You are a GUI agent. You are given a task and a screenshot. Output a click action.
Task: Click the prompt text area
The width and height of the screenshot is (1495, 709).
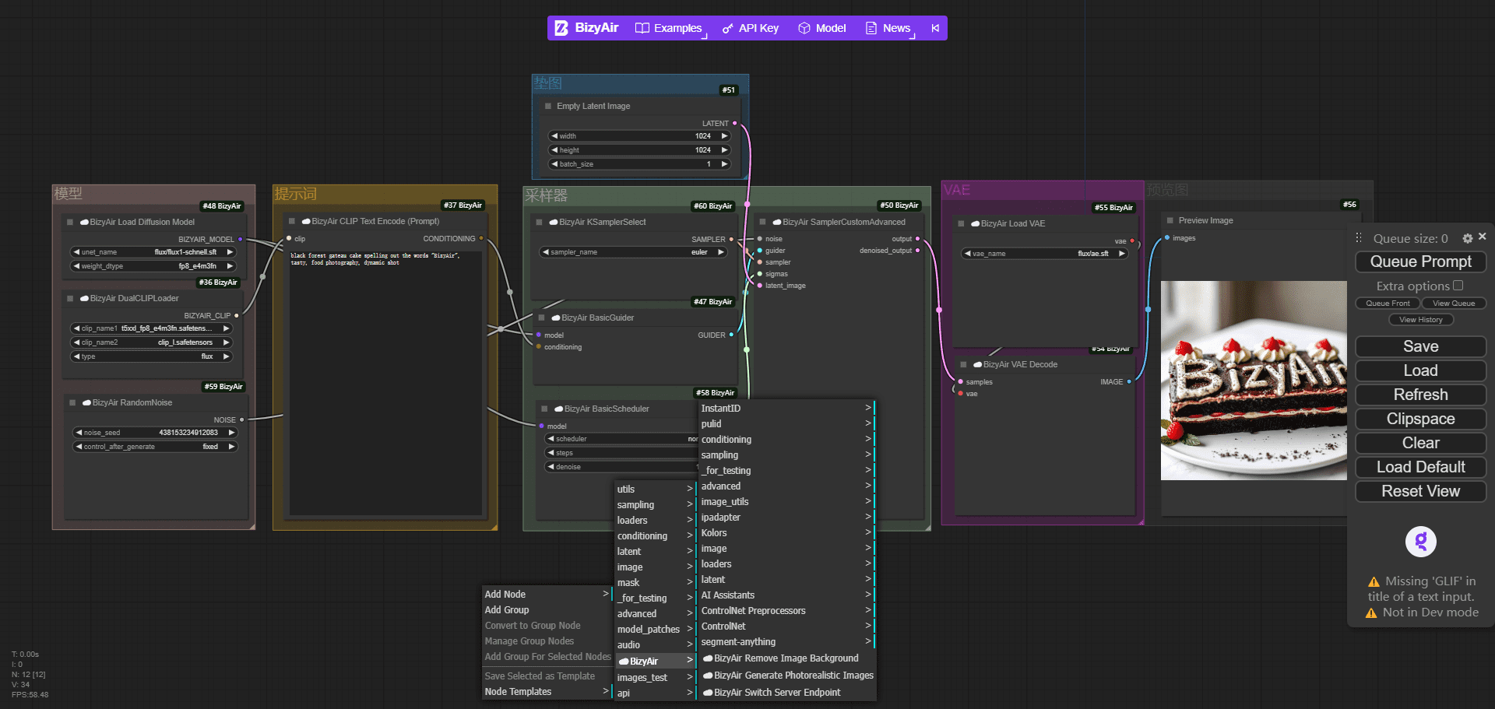(385, 381)
